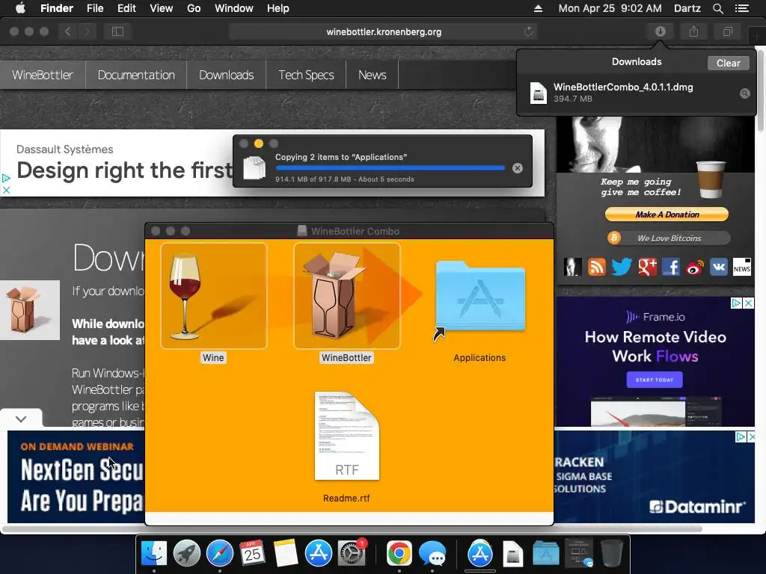Open the NEWS icon link
Viewport: 766px width, 574px height.
(x=741, y=267)
